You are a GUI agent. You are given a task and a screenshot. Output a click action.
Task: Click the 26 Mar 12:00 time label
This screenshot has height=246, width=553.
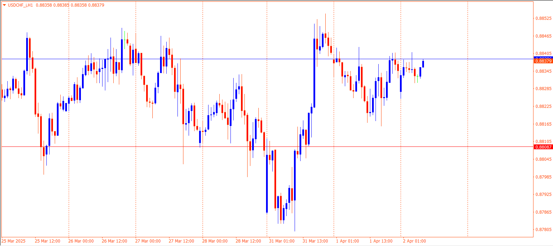pos(114,241)
